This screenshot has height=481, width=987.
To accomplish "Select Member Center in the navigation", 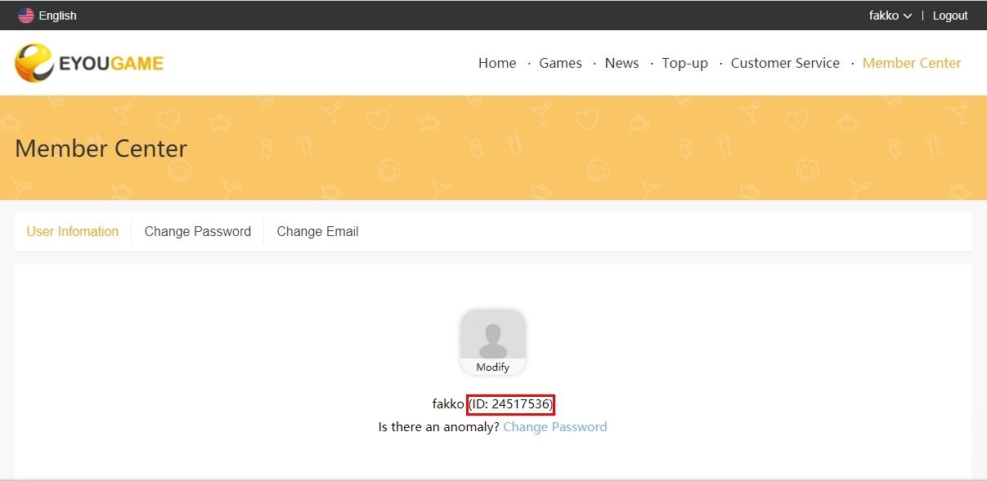I will coord(912,63).
